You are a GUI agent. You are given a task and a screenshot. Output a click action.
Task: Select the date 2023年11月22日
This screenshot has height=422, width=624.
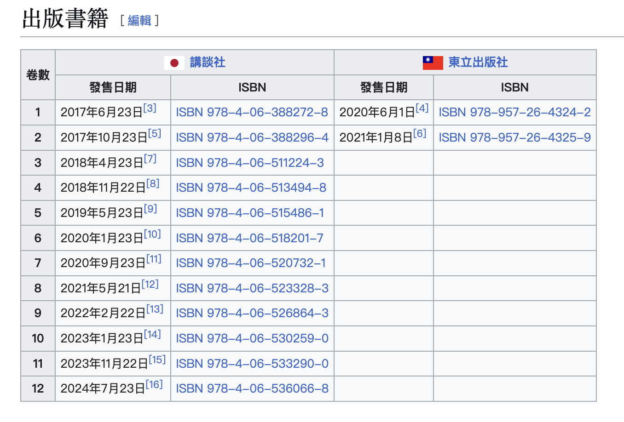point(104,364)
